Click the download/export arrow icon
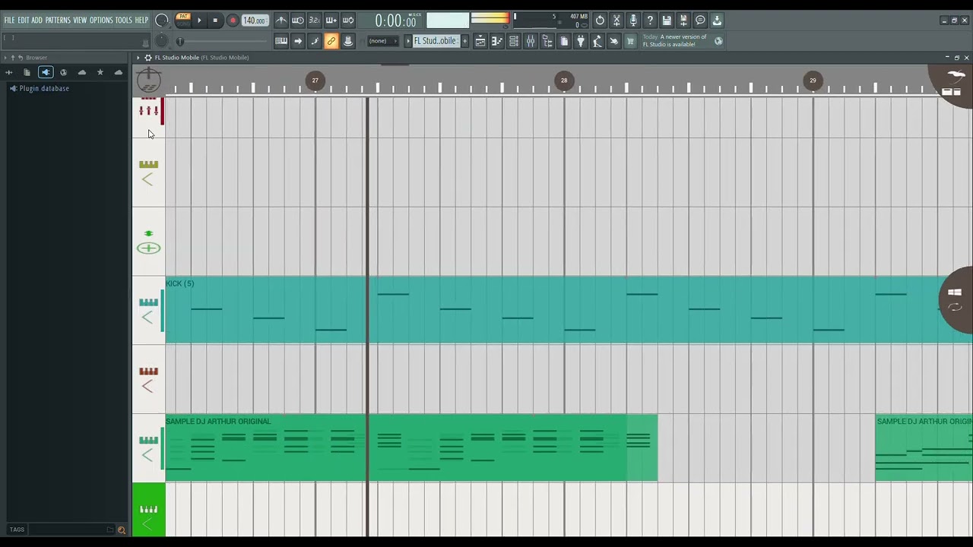 pos(717,21)
